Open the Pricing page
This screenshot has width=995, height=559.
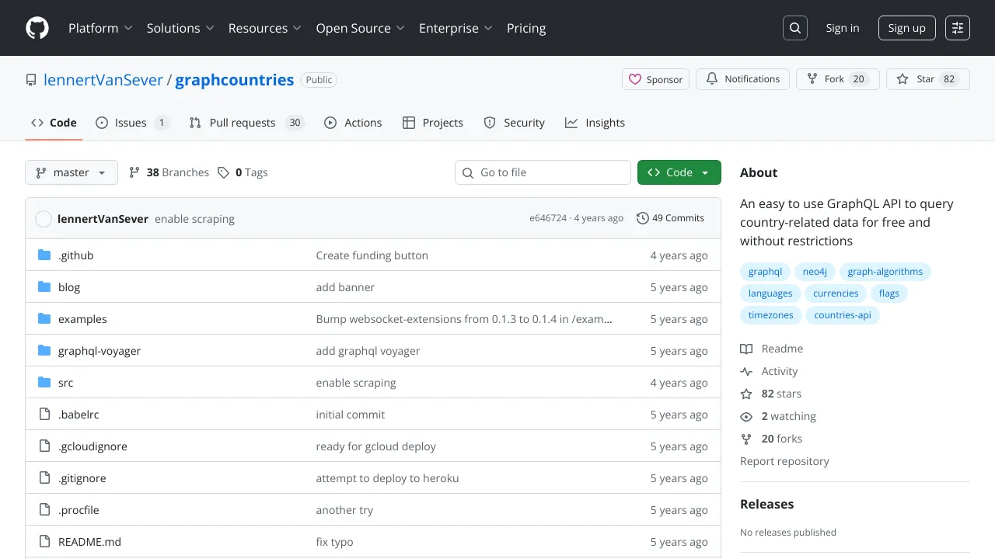(526, 28)
